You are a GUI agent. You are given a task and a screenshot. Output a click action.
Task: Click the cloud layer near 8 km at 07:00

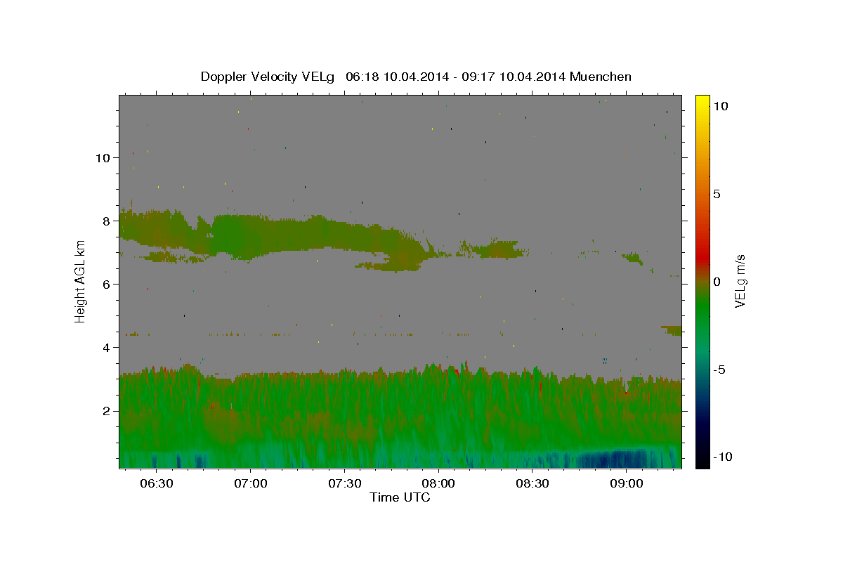(x=251, y=235)
